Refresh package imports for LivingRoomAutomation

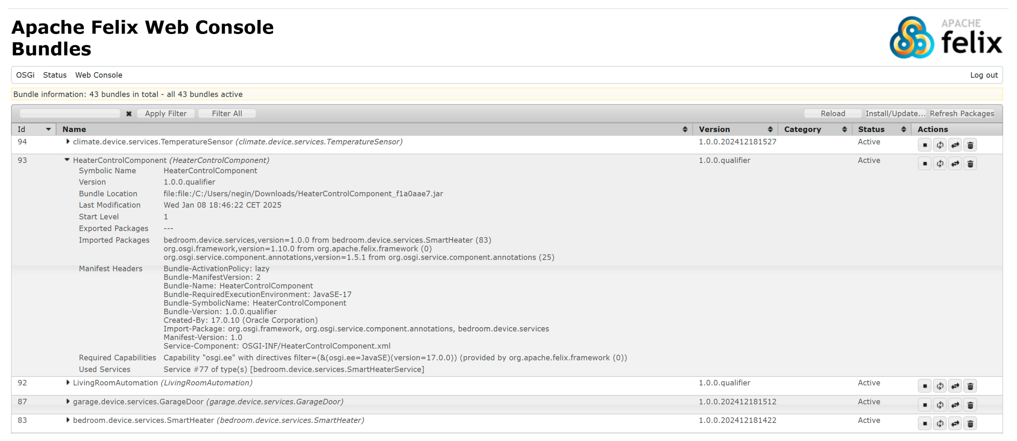click(x=940, y=386)
